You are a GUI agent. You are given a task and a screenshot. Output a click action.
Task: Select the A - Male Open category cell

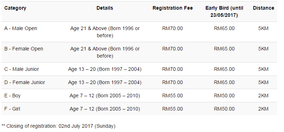pos(21,29)
